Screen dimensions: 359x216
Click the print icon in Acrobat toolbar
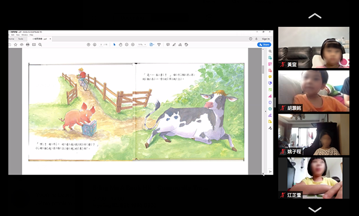pos(28,45)
